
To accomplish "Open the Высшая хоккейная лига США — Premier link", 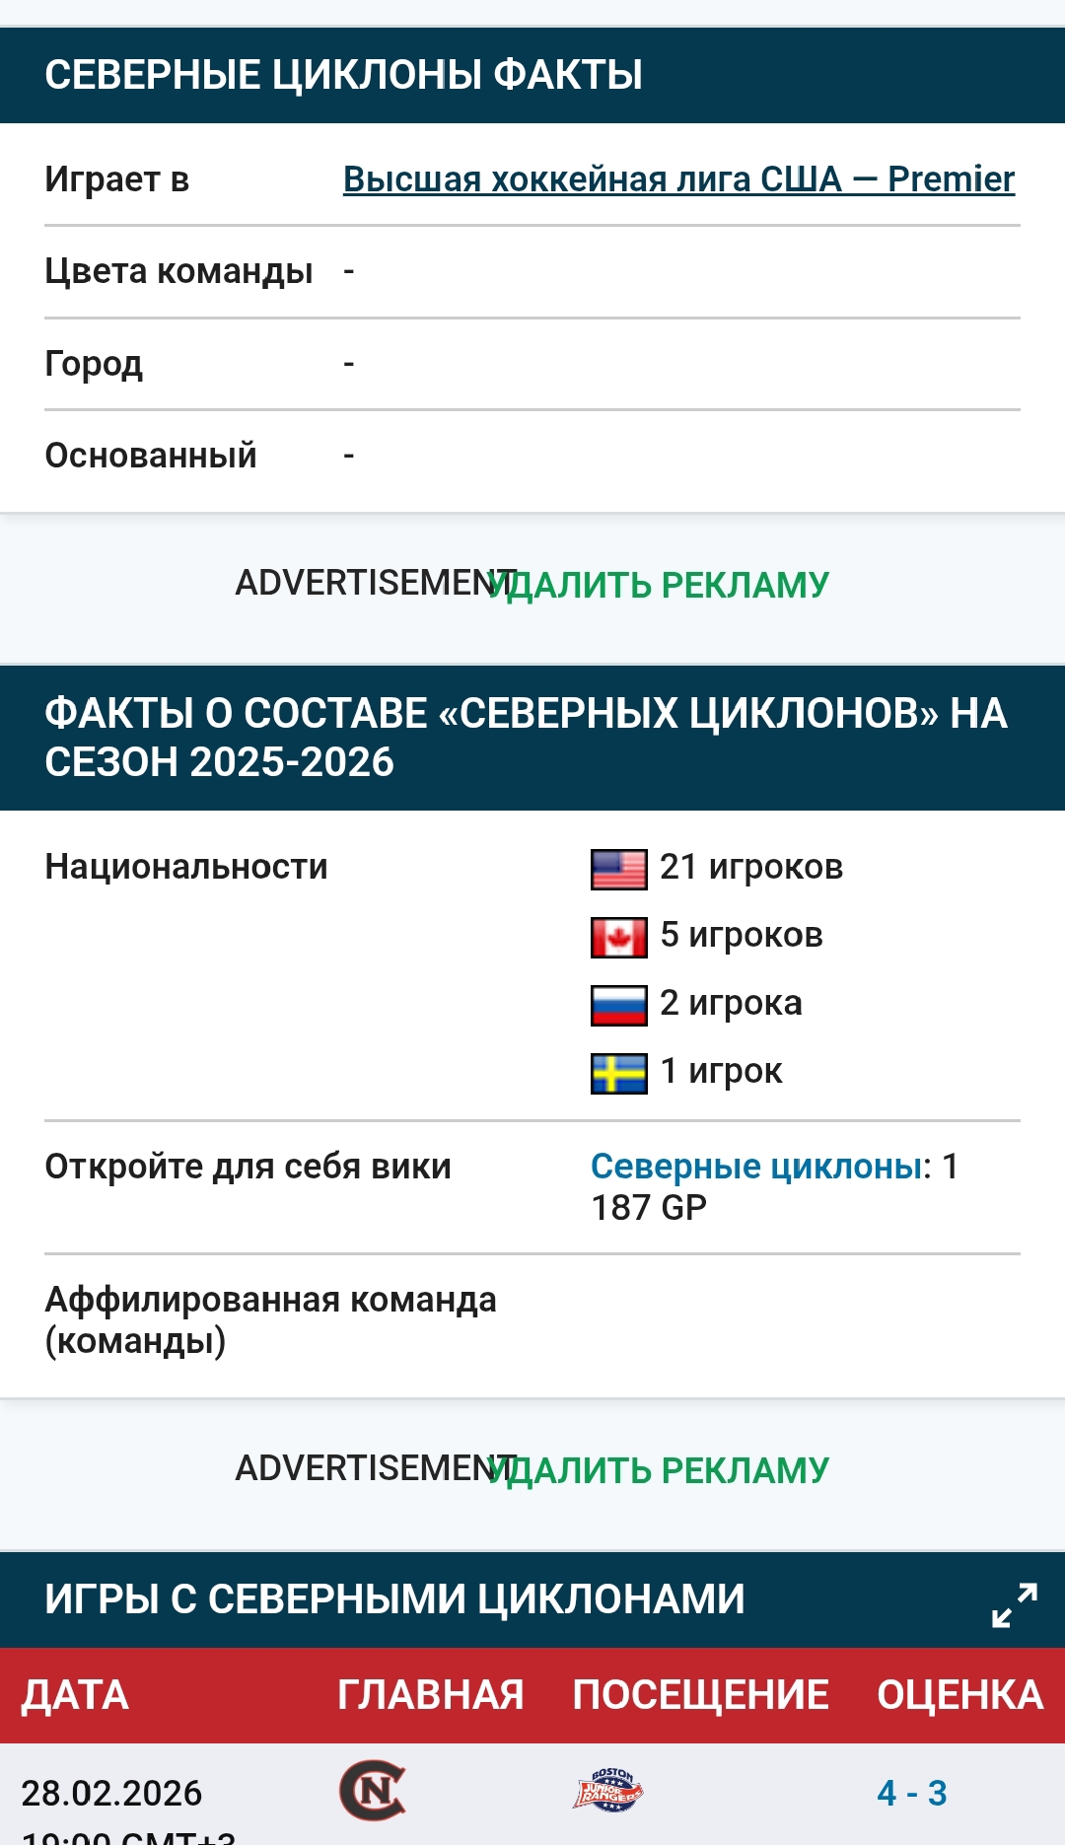I will coord(678,179).
